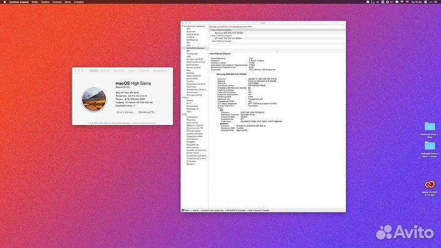The width and height of the screenshot is (441, 248).
Task: Select Аппаратный RAID in the sidebar
Action: pos(195,59)
